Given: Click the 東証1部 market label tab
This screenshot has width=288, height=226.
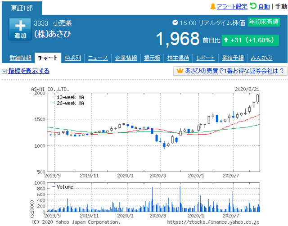Looking at the screenshot, I should tap(22, 8).
